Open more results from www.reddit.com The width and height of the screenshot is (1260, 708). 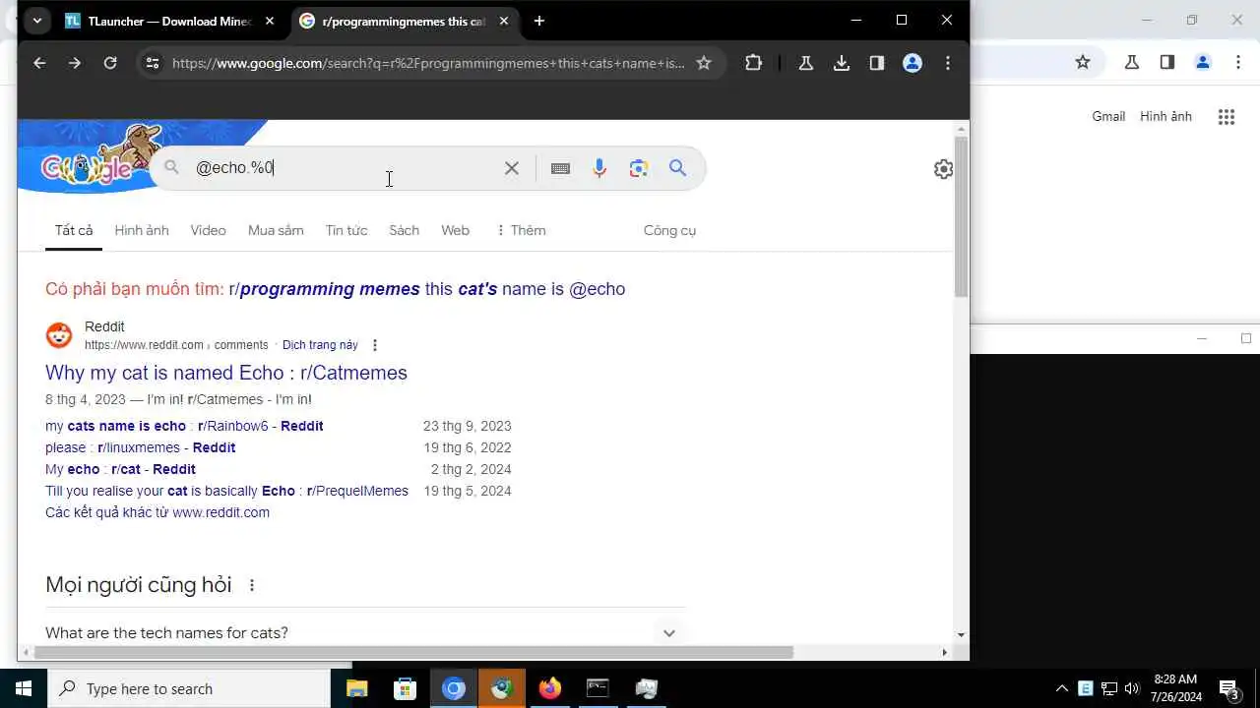tap(157, 512)
